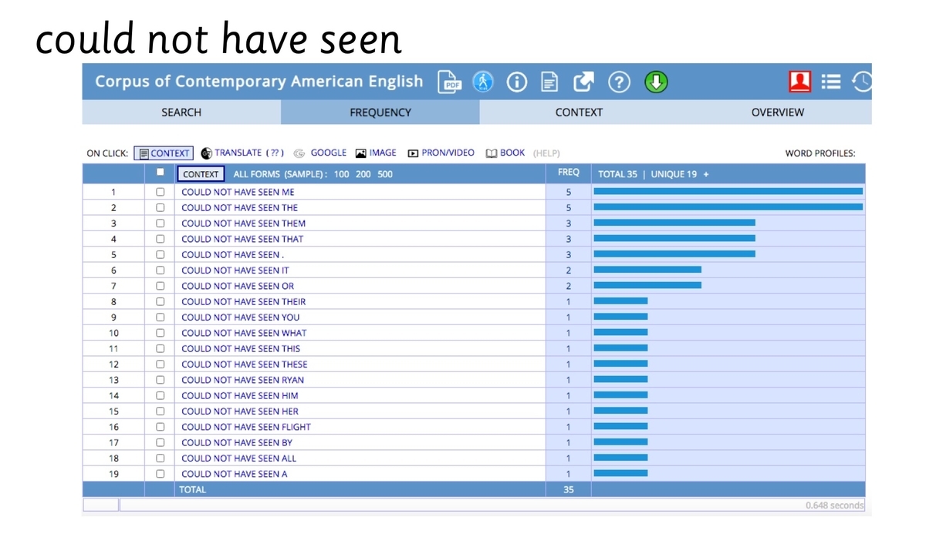Check the box for COULD NOT HAVE SEEN THE

coord(160,207)
